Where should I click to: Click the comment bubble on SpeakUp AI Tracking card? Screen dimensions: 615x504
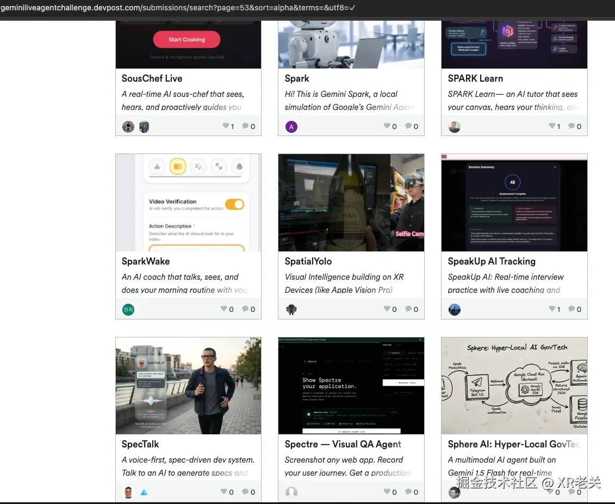coord(572,309)
